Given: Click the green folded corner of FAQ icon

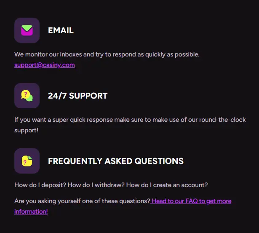Looking at the screenshot, I should 30,157.
